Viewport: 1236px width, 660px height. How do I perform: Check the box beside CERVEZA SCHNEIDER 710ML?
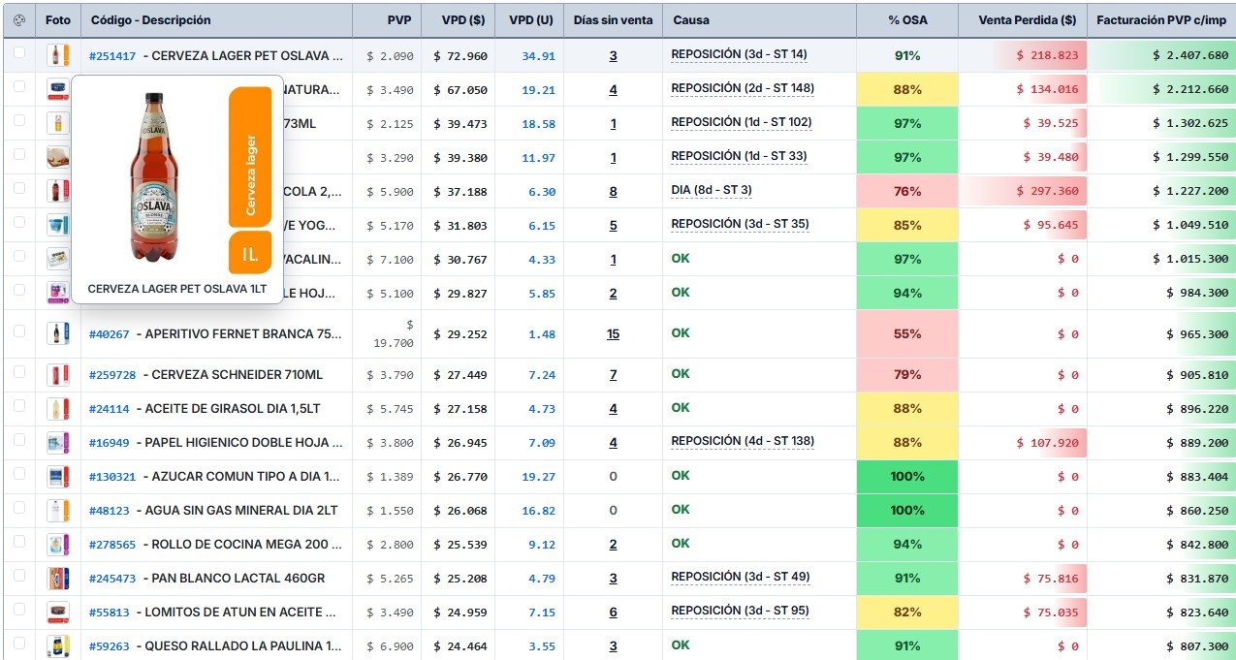tap(19, 372)
